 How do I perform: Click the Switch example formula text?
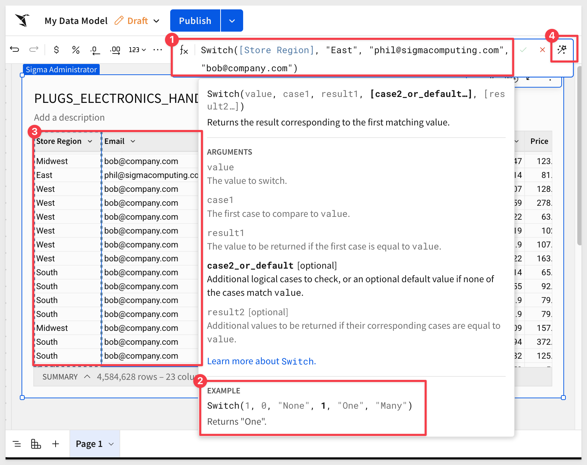[x=310, y=406]
